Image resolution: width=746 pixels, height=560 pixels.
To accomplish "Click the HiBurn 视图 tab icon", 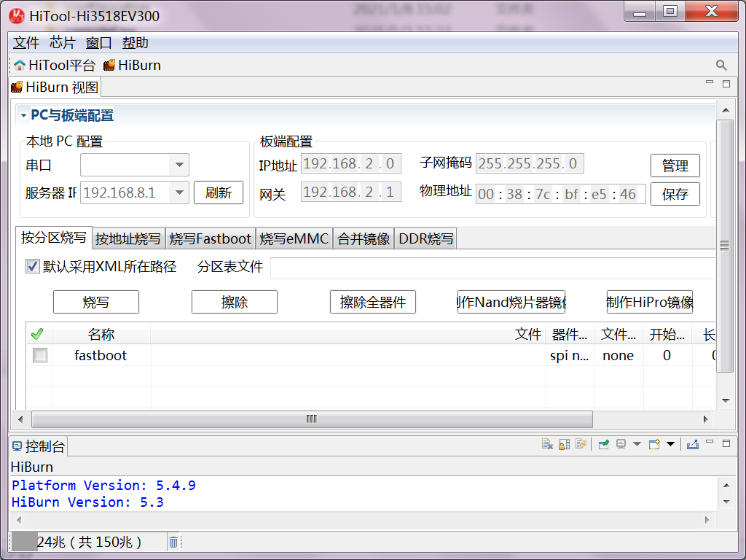I will click(x=17, y=87).
